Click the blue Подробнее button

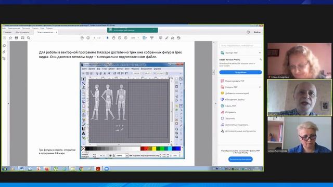(240, 72)
